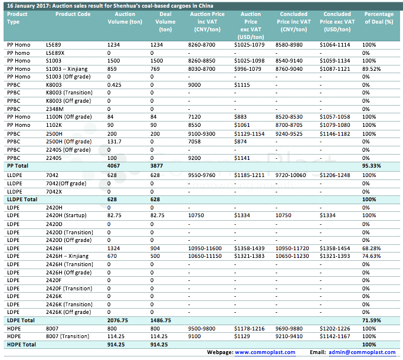The width and height of the screenshot is (403, 360).
Task: Click the 71.59% LDPE total percentage
Action: (x=371, y=320)
